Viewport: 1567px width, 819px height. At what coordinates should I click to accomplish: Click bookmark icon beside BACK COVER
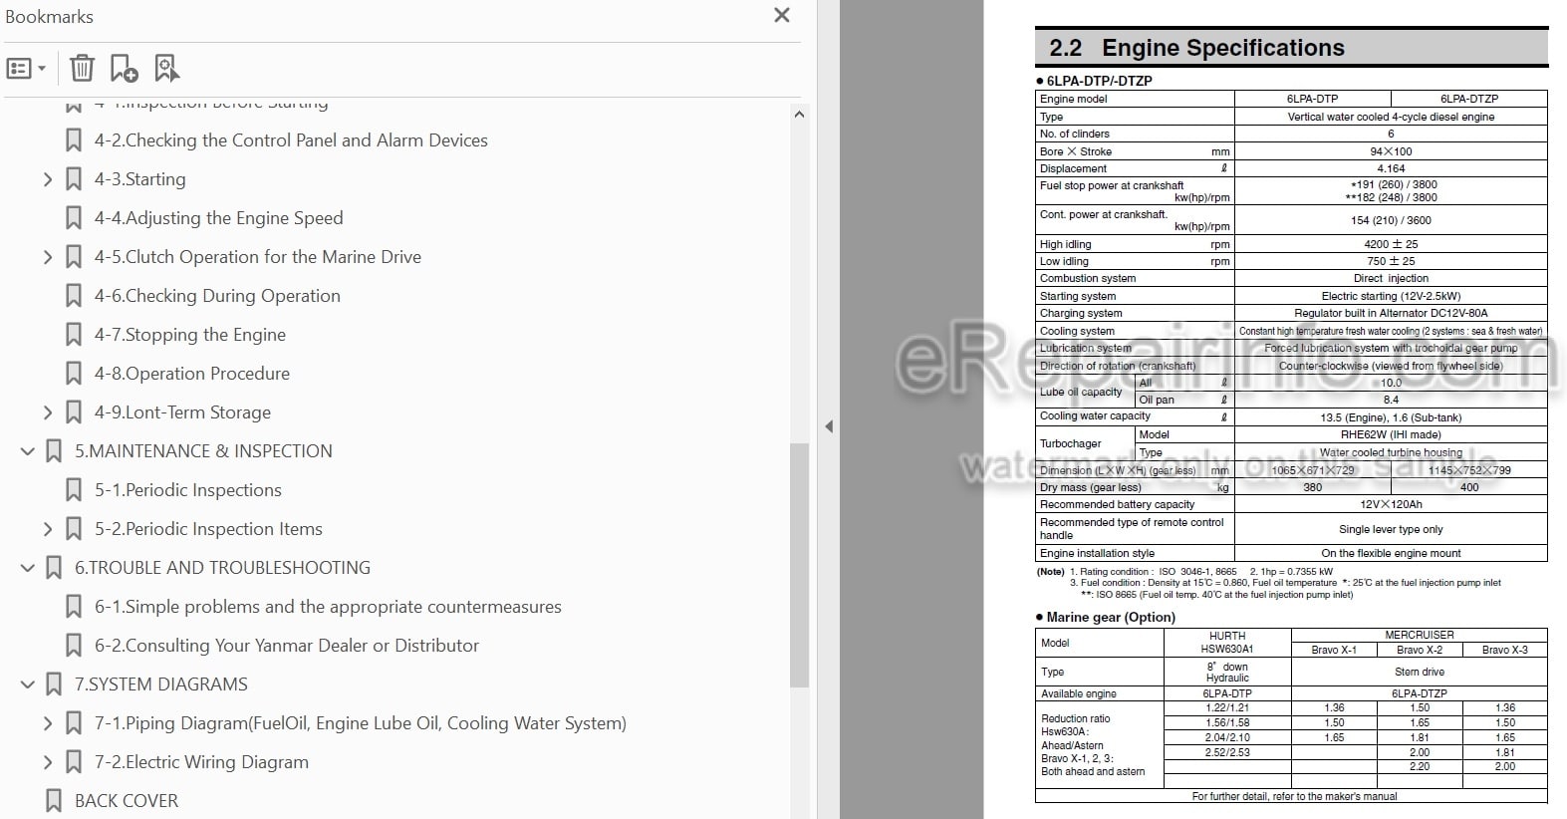(54, 801)
